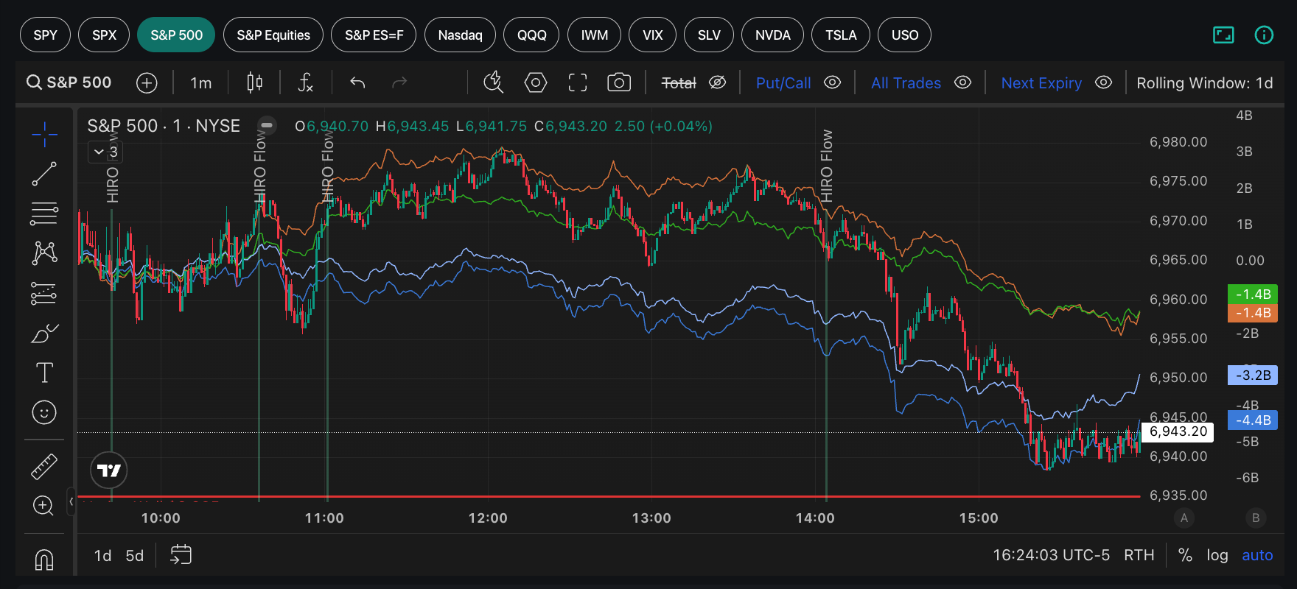This screenshot has width=1297, height=589.
Task: Enter fullscreen chart mode
Action: [x=578, y=82]
